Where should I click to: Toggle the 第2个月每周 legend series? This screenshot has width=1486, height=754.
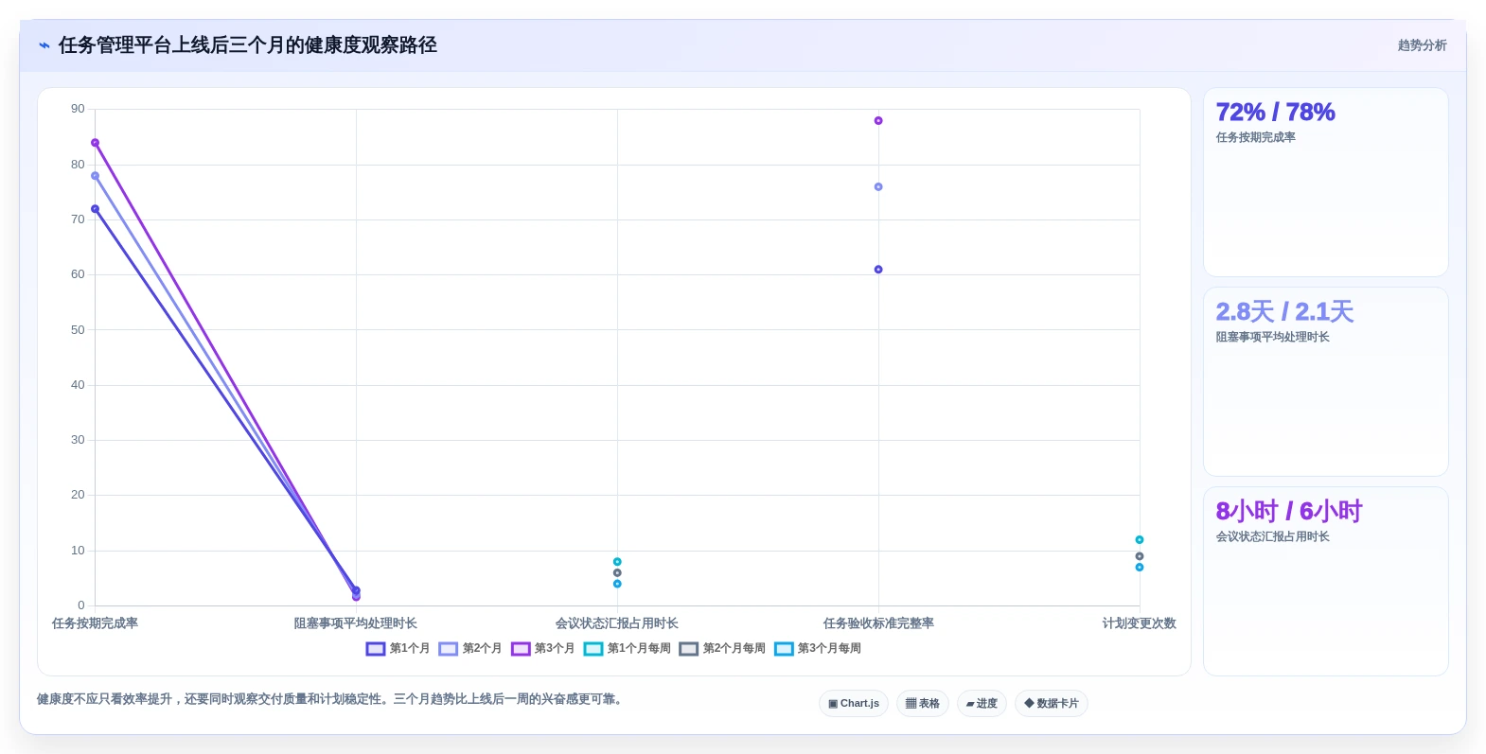point(722,648)
